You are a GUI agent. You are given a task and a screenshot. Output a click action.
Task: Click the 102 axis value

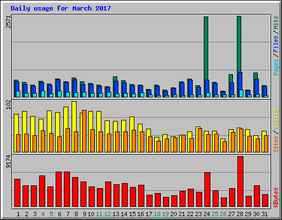pos(8,105)
